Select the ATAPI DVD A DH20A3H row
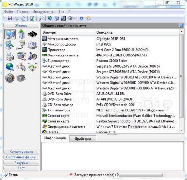Screen dimensions: 187x180 click(110, 99)
